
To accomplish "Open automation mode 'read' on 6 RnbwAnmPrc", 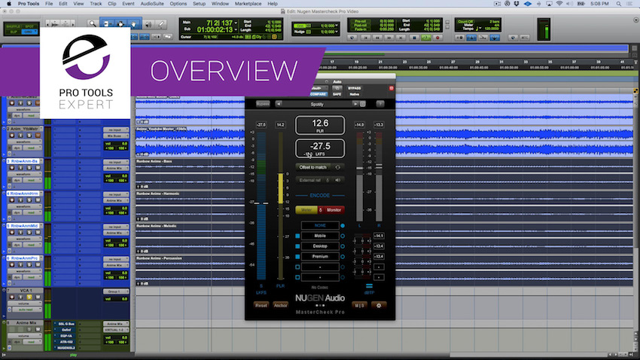I will tap(32, 277).
